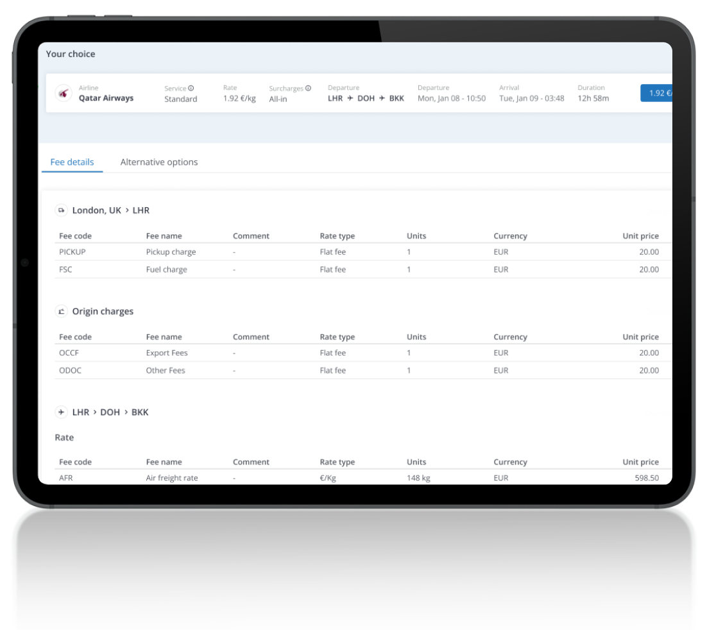Switch to the Alternative options tab
707x630 pixels.
click(159, 162)
